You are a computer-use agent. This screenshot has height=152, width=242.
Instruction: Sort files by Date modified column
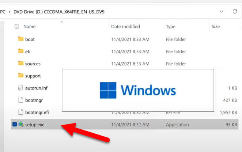[x=125, y=27]
